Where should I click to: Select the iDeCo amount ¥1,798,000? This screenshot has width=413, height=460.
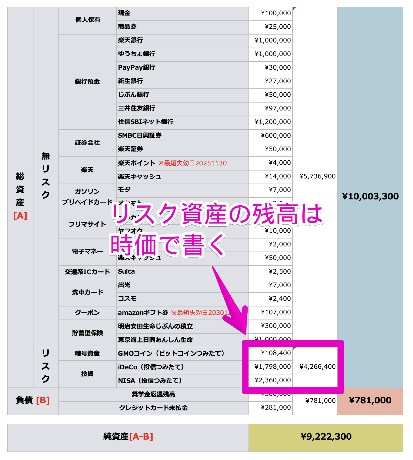270,367
